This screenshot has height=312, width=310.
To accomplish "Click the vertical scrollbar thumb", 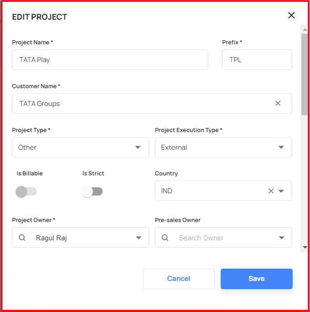I will pyautogui.click(x=305, y=74).
